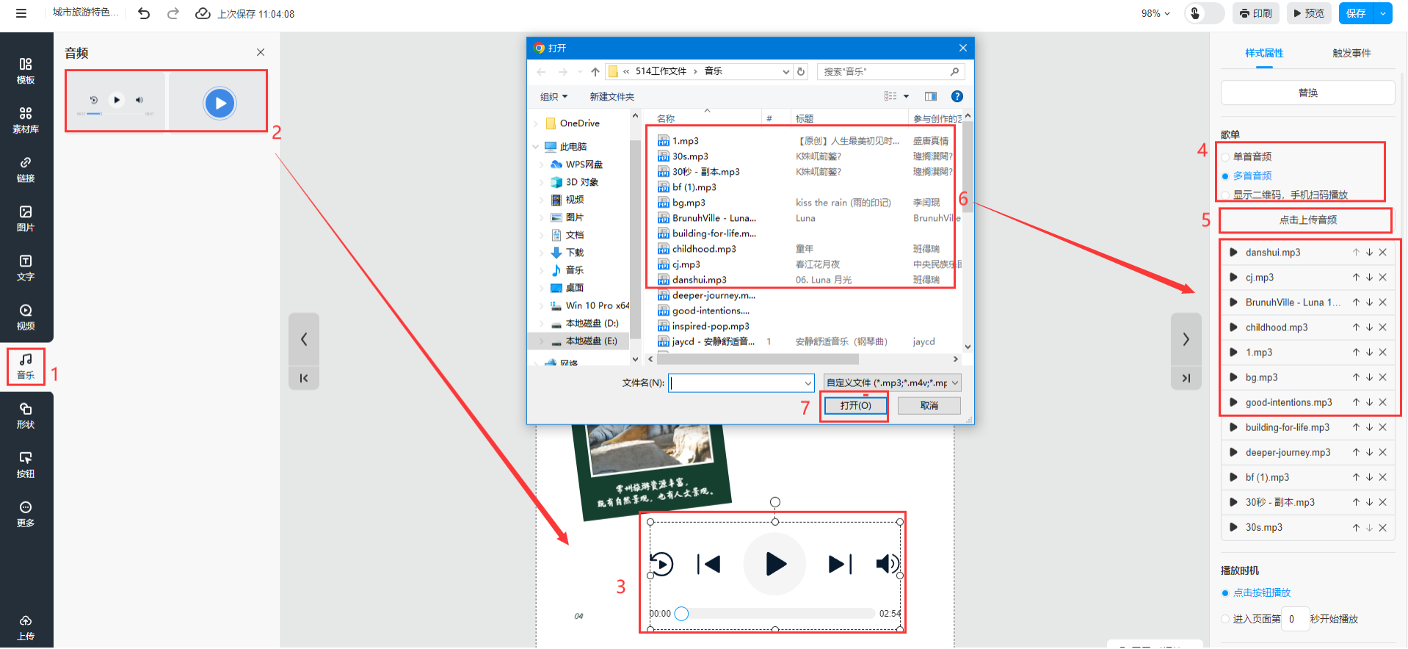Open the 98% zoom level dropdown

tap(1155, 14)
